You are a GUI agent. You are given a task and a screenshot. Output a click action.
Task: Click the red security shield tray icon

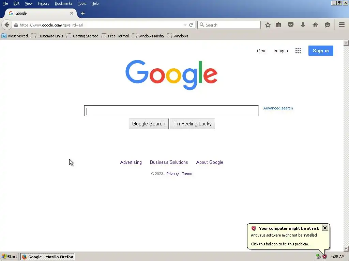coord(324,257)
